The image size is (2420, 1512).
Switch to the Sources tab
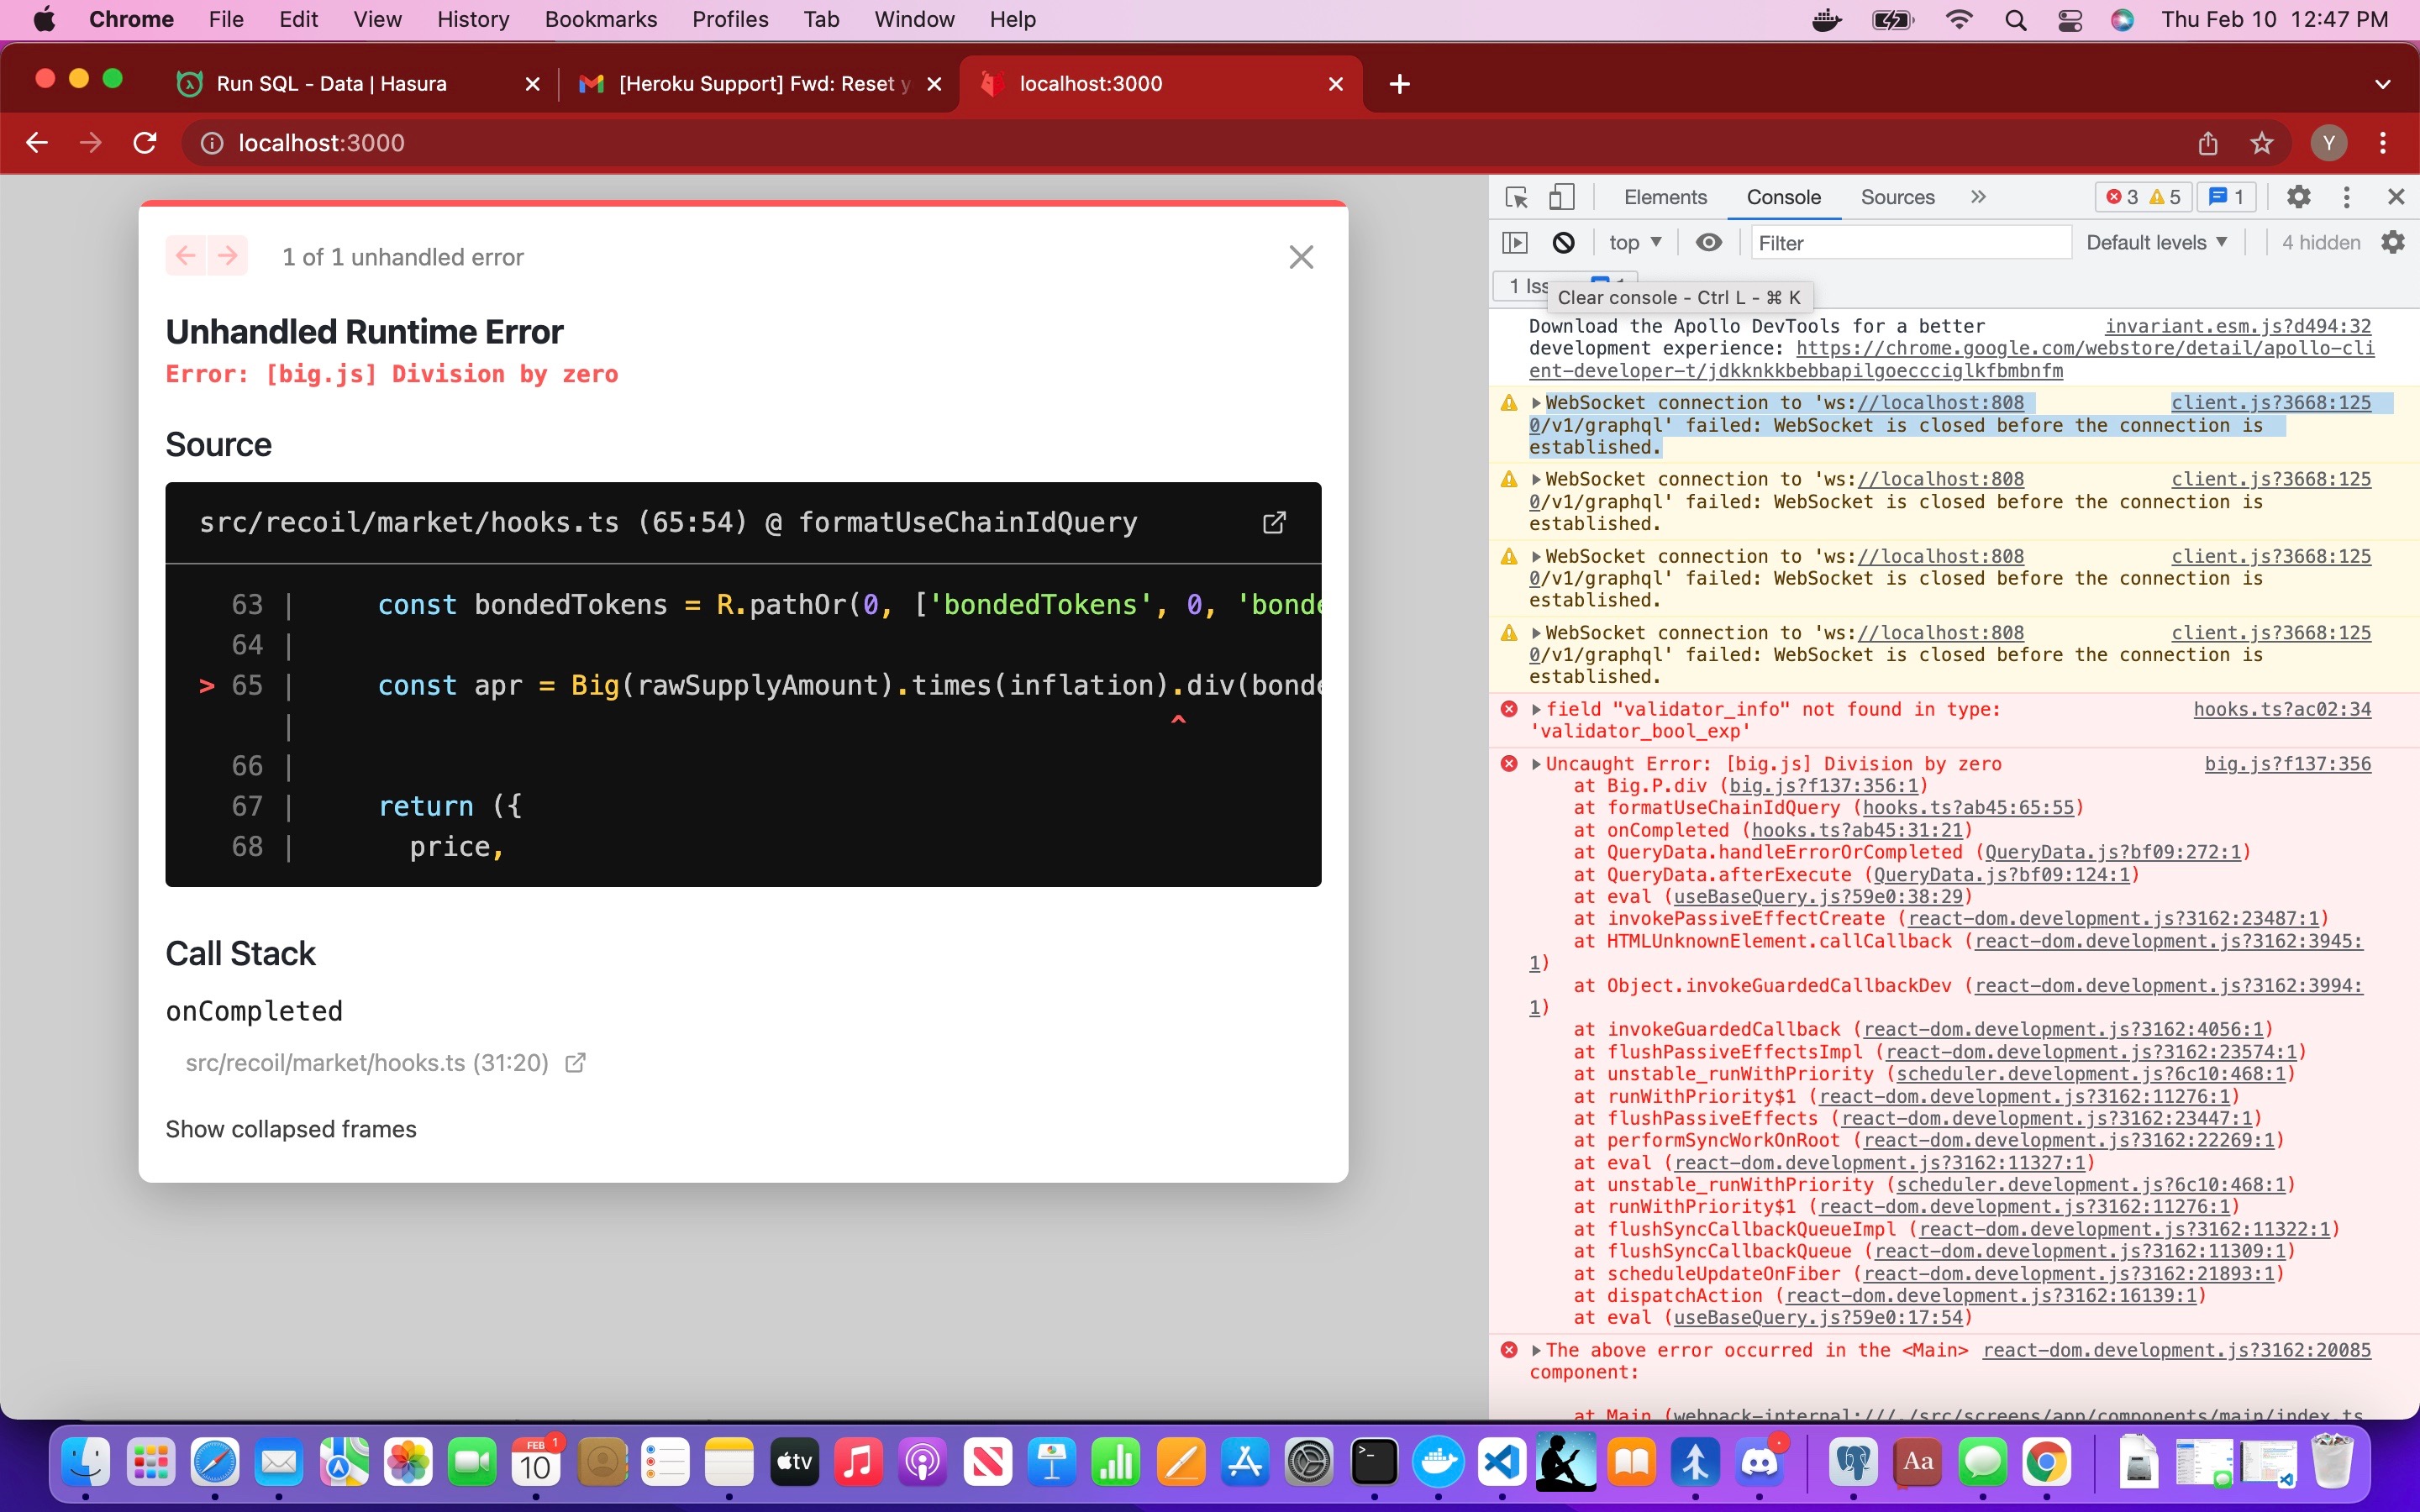click(1896, 197)
